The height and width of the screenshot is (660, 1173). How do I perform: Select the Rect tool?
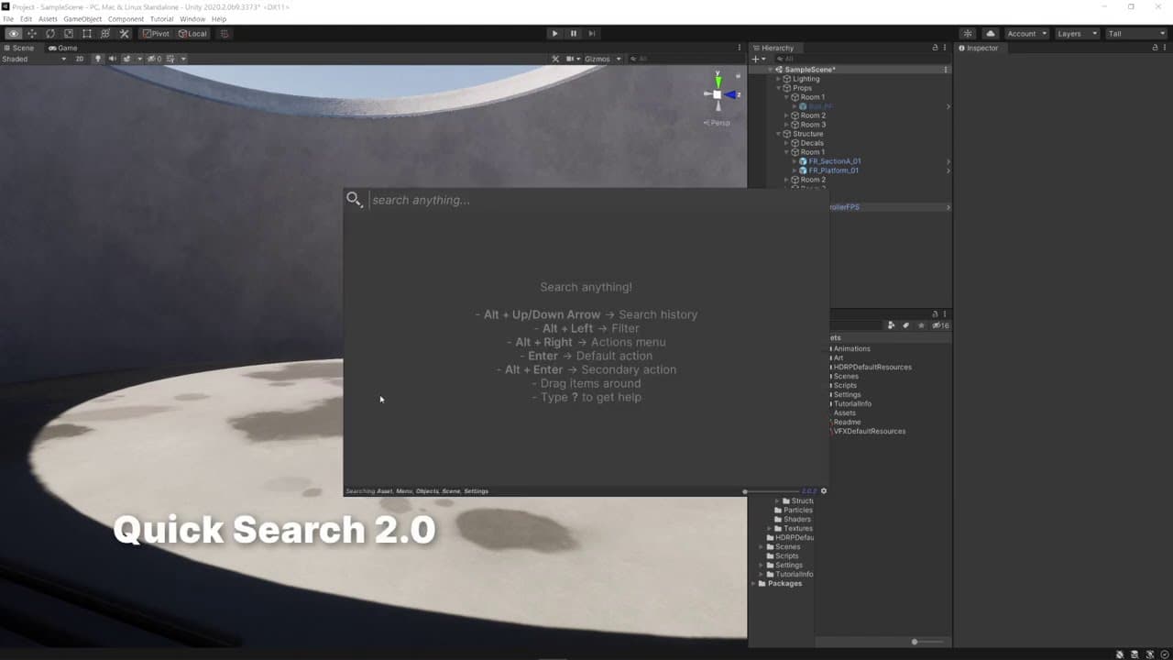click(x=87, y=34)
